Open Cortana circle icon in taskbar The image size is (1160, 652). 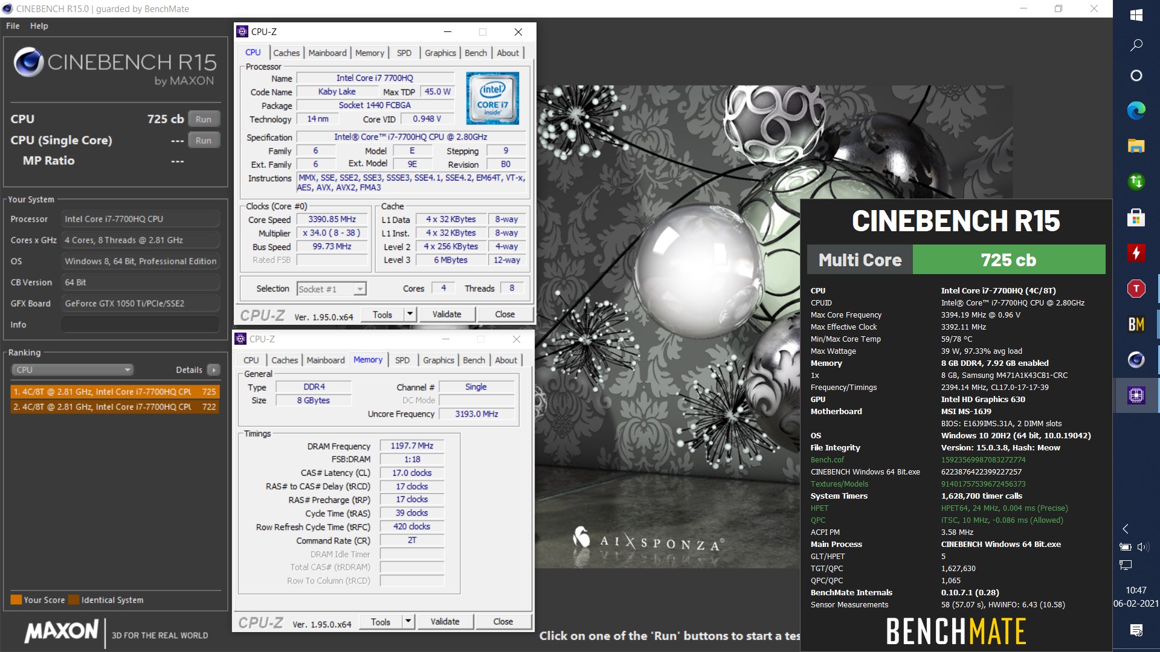click(x=1136, y=75)
